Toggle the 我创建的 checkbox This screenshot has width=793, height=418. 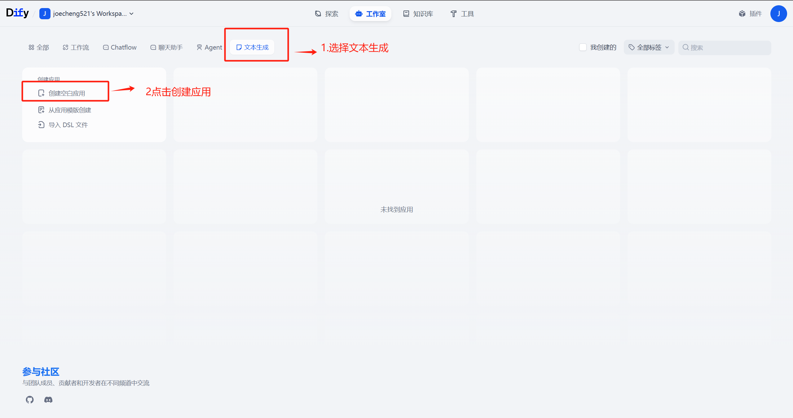coord(583,47)
